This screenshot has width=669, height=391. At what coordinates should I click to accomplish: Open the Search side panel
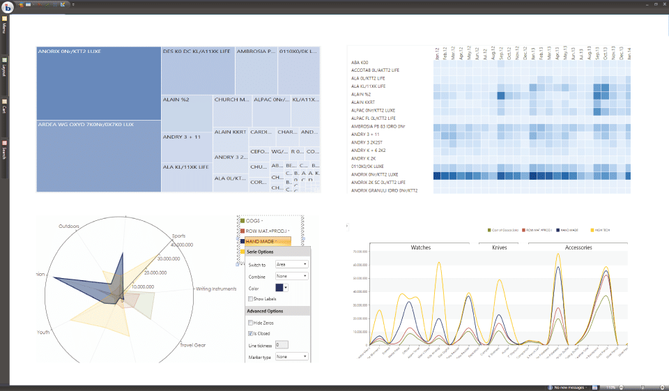4,151
